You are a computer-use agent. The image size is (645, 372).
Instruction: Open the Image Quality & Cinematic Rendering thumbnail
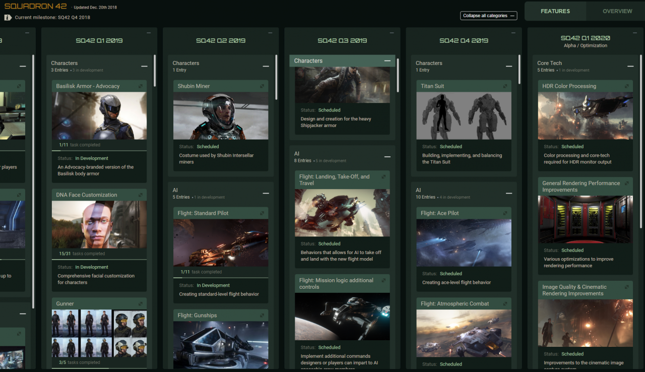585,323
